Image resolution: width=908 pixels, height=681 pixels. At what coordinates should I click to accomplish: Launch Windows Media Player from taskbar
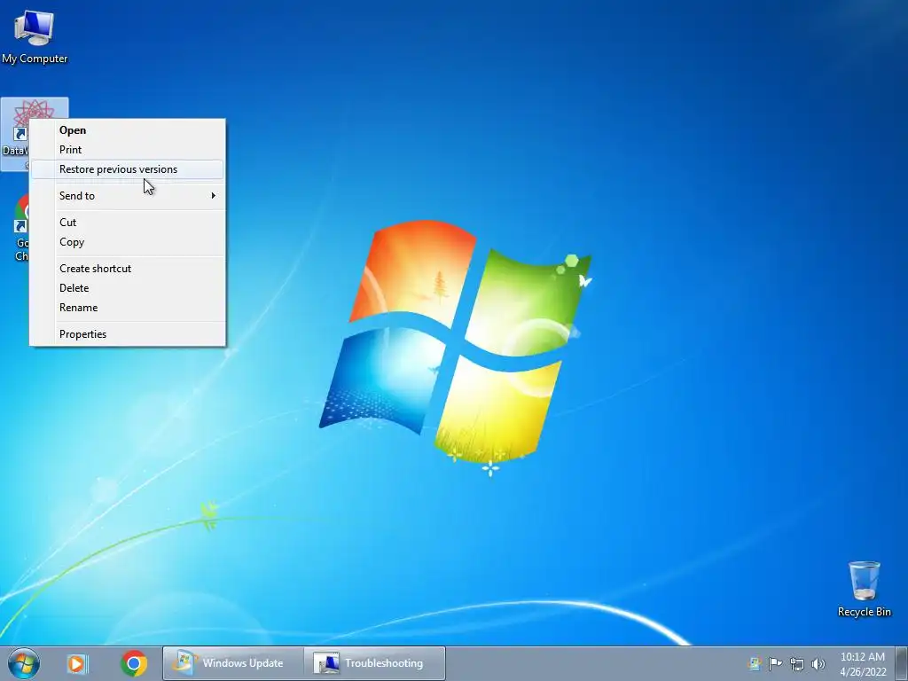77,663
